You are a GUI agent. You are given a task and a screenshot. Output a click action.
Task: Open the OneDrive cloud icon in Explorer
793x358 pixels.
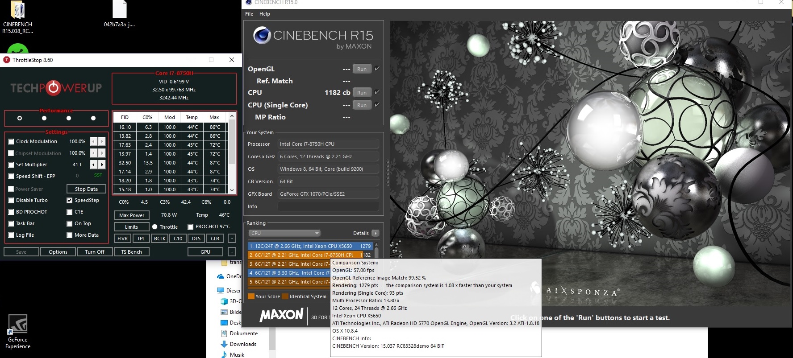221,276
